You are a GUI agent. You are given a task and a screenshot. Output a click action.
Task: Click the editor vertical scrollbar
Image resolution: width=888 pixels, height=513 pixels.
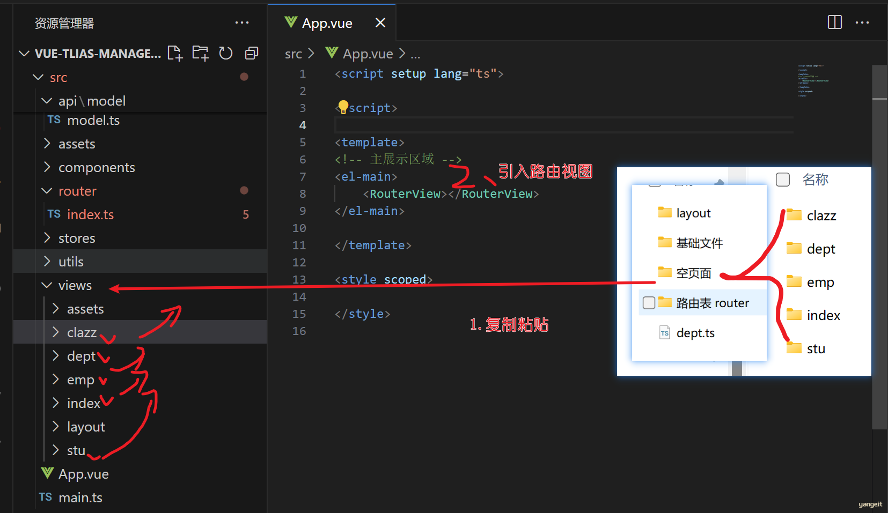(x=879, y=247)
